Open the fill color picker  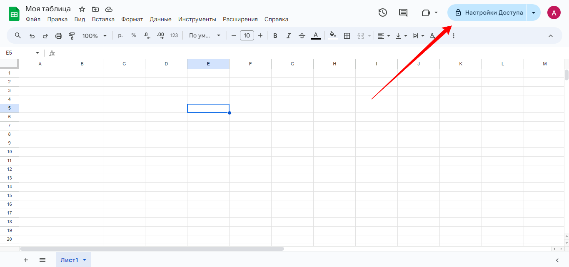[x=332, y=36]
